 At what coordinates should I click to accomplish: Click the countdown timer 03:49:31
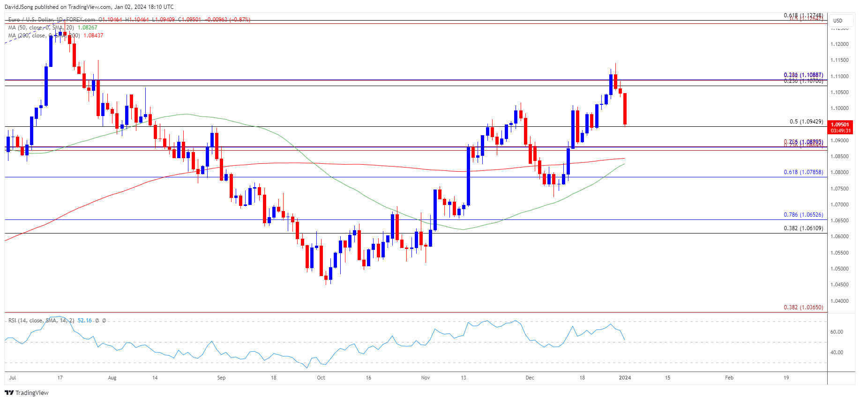click(x=840, y=131)
